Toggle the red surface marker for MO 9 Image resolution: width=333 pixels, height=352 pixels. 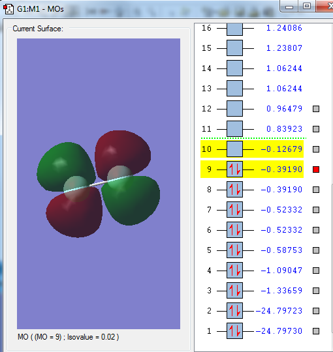click(x=316, y=169)
